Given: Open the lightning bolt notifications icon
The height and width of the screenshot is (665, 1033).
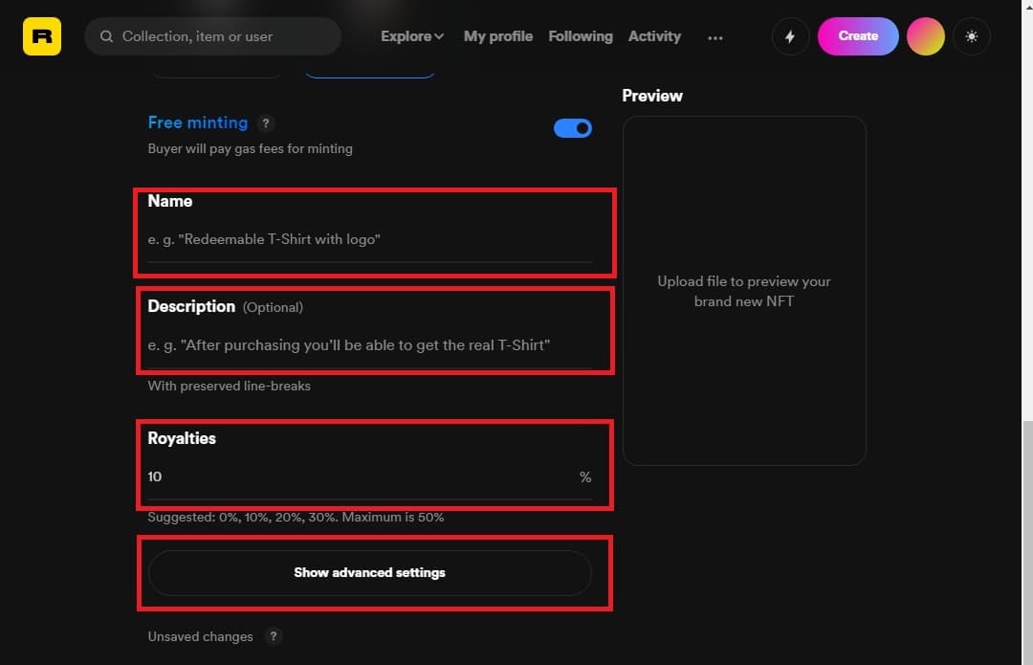Looking at the screenshot, I should (x=790, y=36).
